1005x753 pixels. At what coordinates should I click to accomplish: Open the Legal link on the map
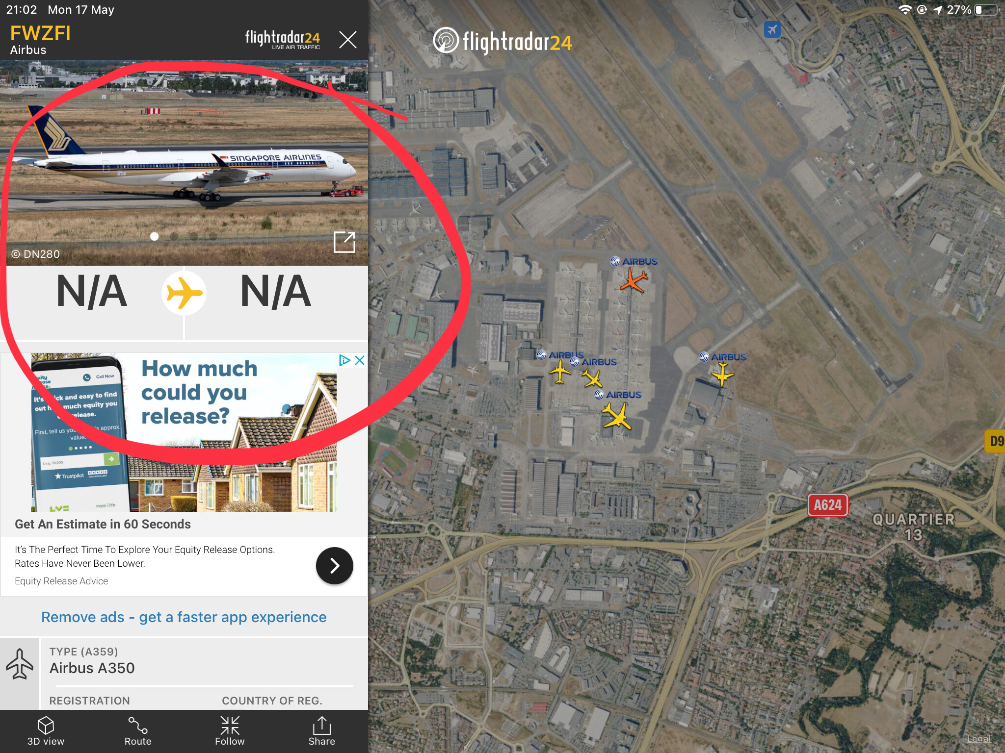tap(979, 739)
